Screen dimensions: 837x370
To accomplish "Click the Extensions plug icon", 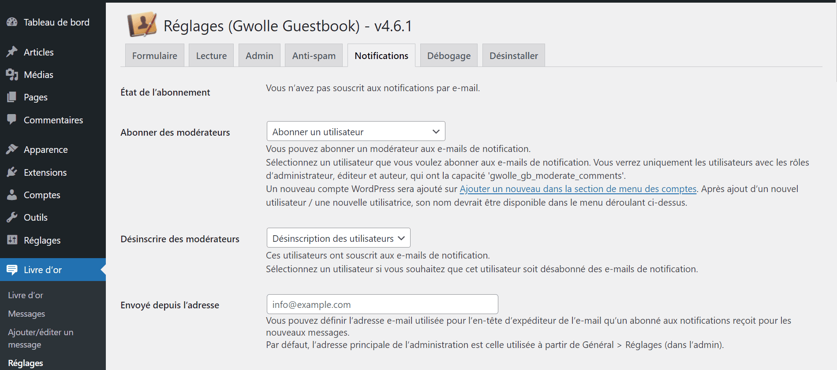I will (x=12, y=172).
